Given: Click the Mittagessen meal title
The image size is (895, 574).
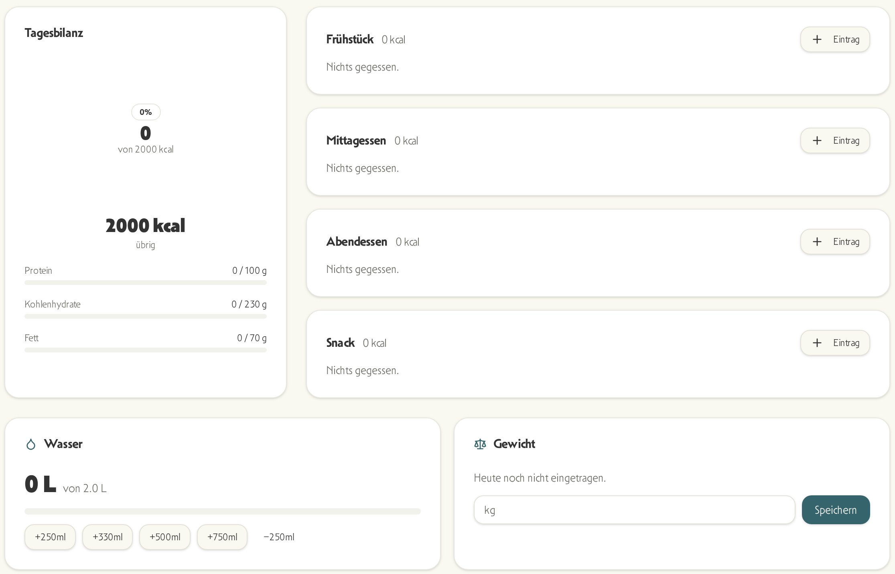Looking at the screenshot, I should click(356, 140).
